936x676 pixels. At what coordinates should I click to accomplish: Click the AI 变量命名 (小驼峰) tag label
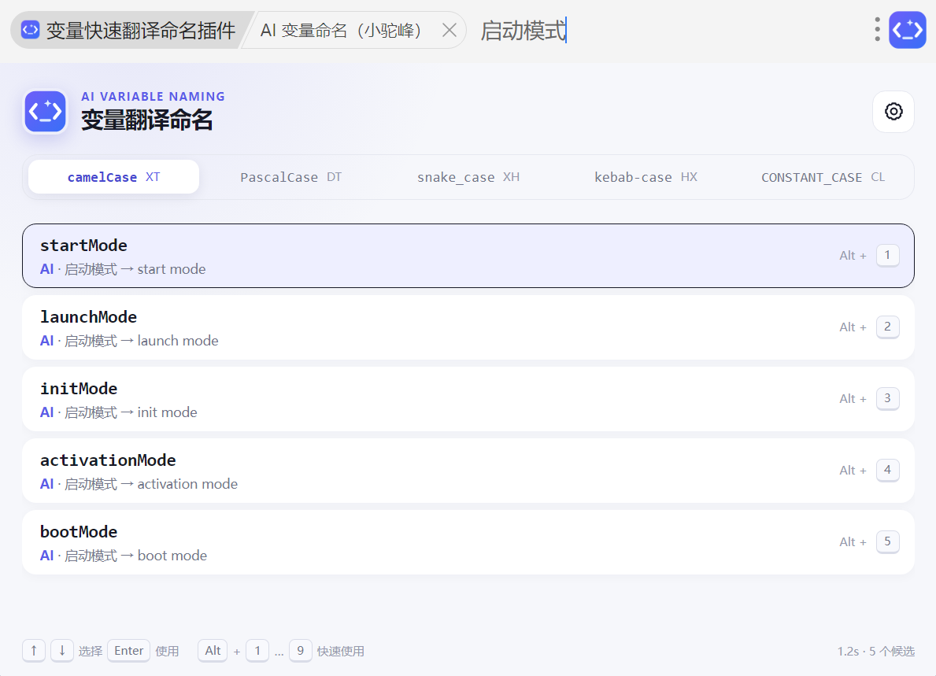tap(341, 31)
